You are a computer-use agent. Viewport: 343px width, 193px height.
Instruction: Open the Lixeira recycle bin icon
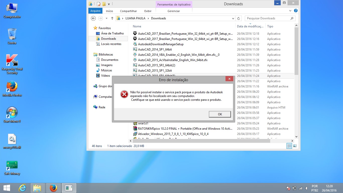coord(12,36)
